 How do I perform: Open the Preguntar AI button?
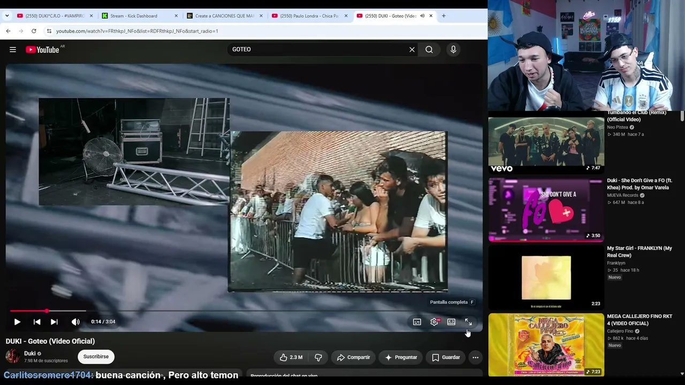pyautogui.click(x=401, y=357)
